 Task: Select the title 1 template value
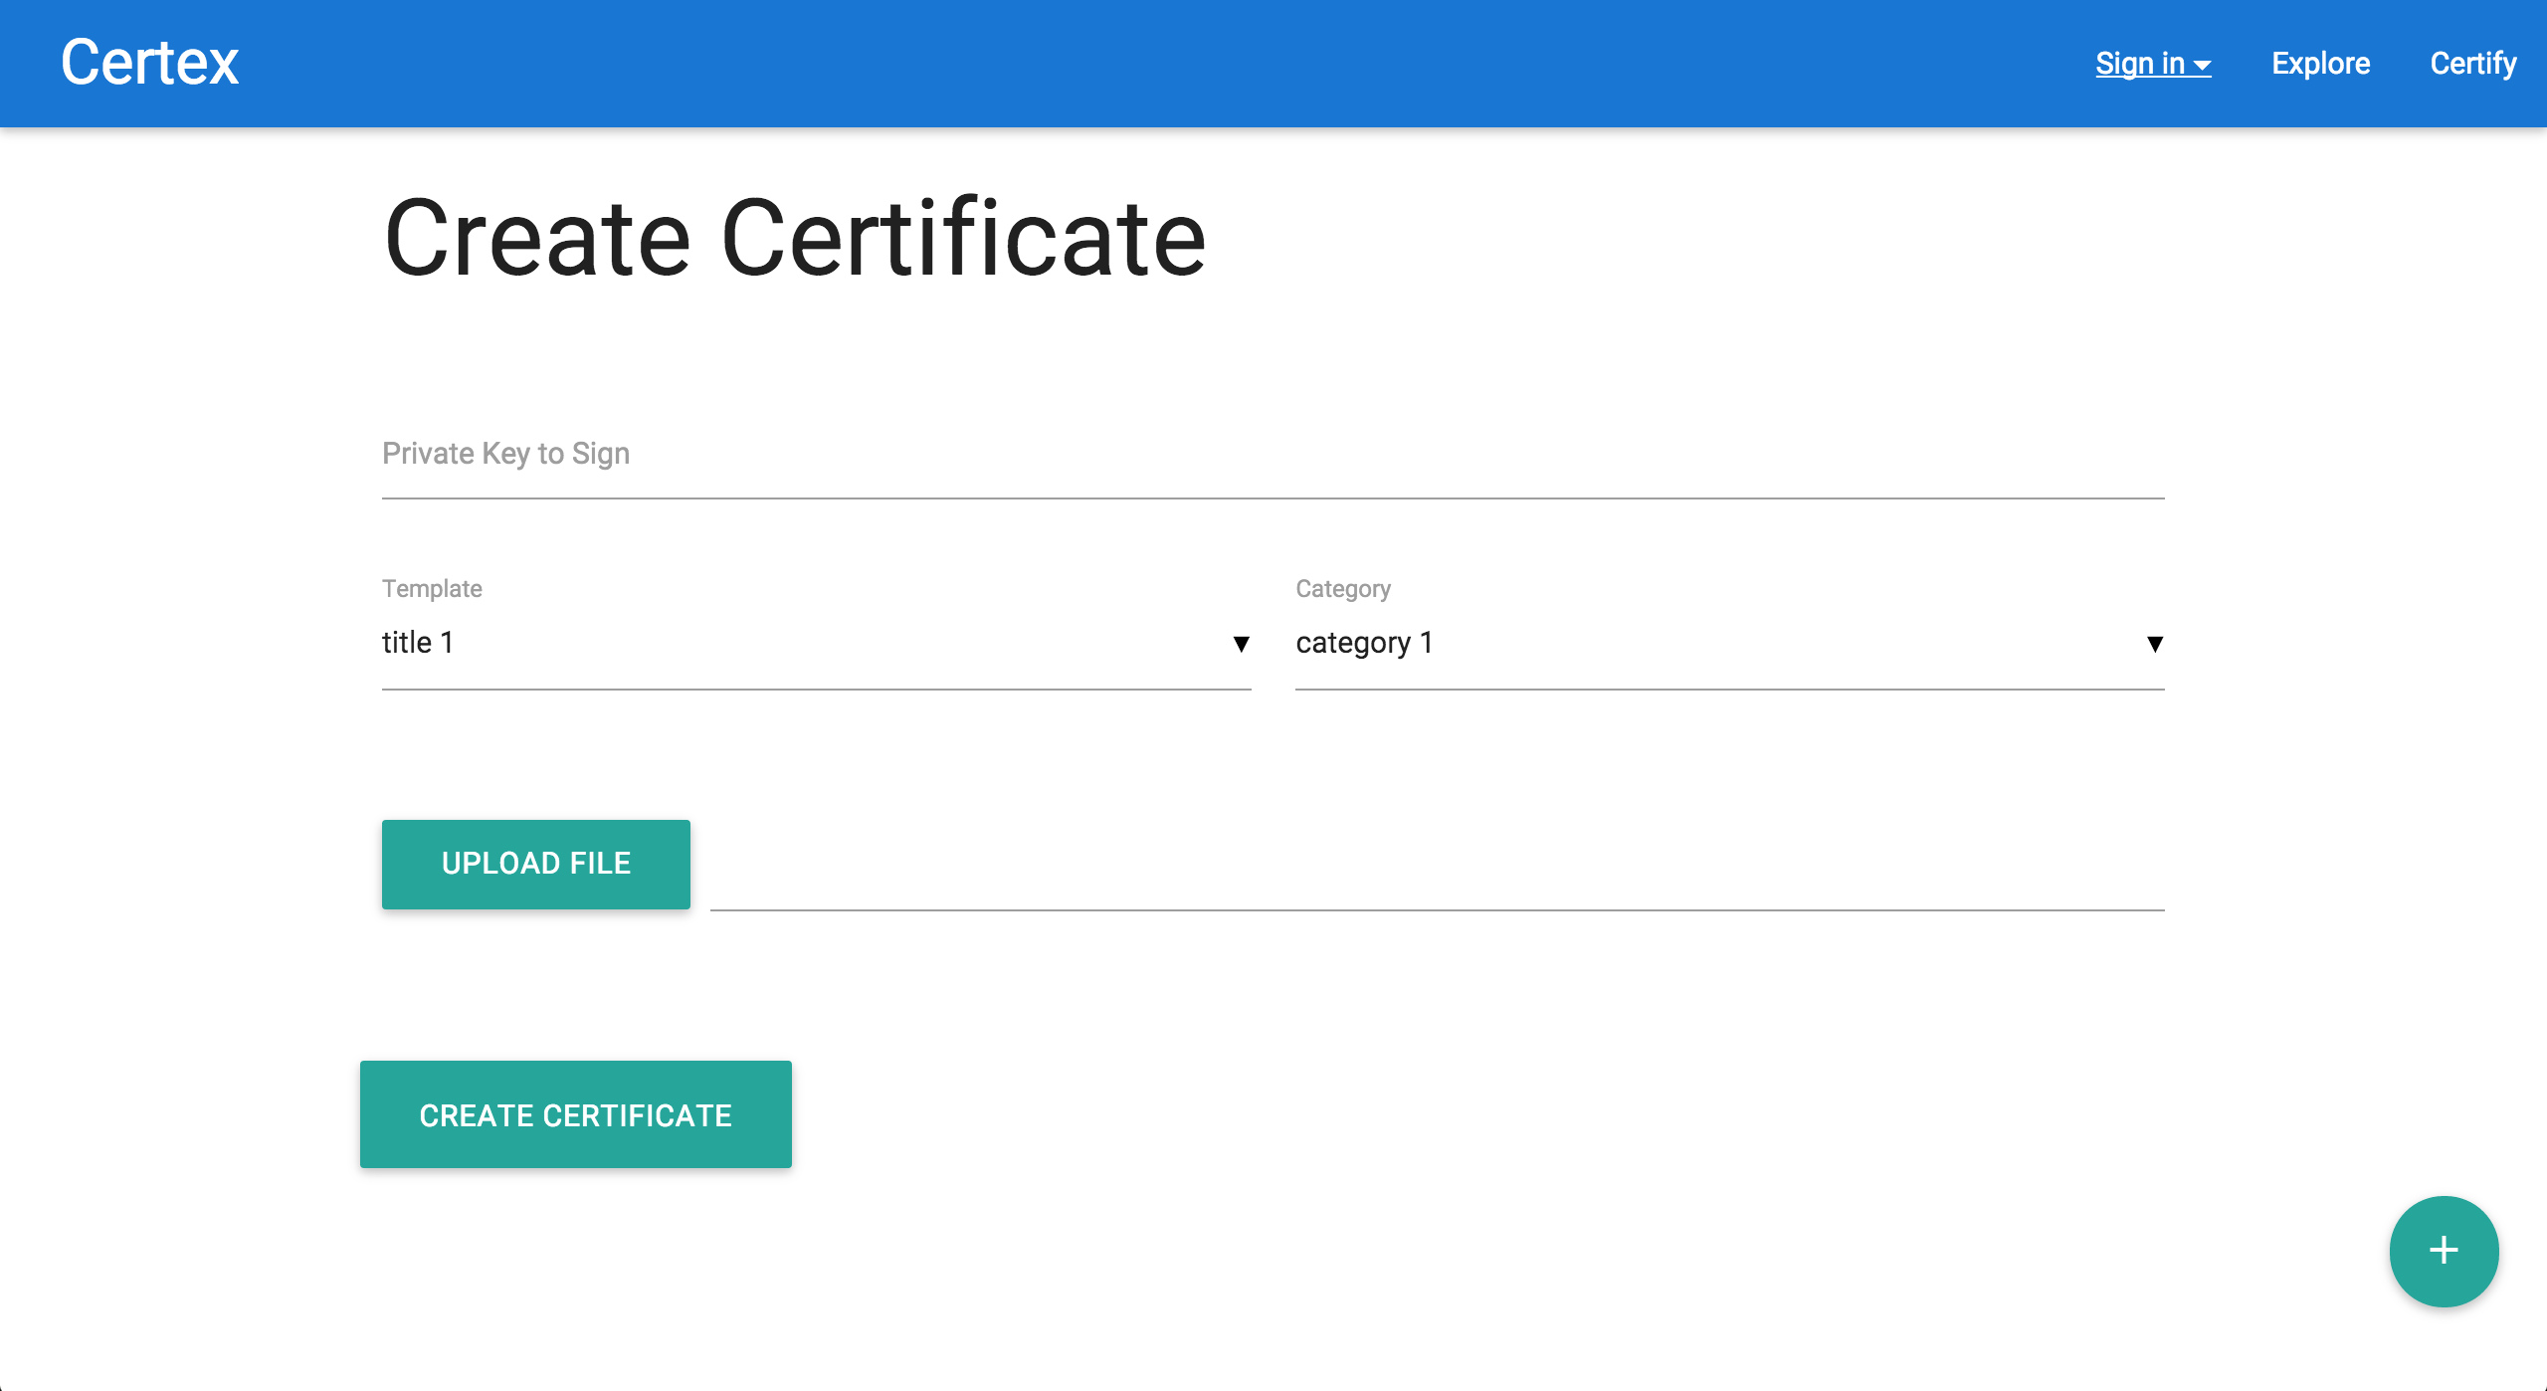click(418, 643)
